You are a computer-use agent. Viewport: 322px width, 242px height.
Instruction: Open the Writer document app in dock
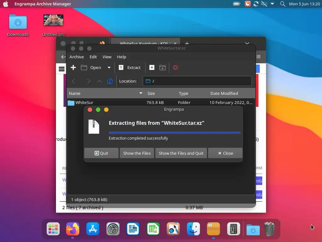[x=133, y=229]
